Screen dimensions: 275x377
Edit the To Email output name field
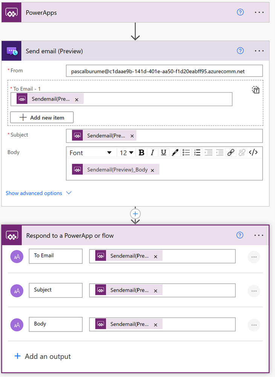tap(56, 256)
